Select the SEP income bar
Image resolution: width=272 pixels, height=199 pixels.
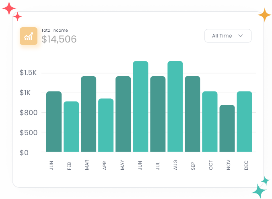pos(192,114)
